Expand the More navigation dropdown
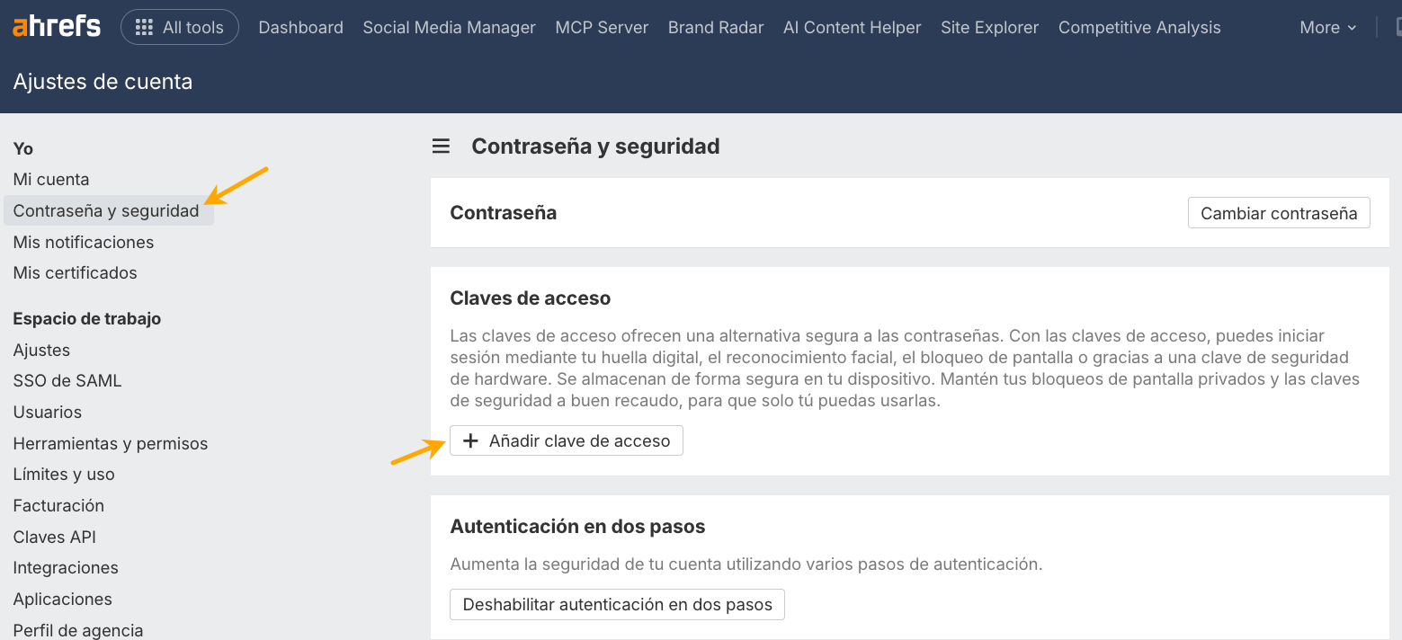The width and height of the screenshot is (1402, 640). 1326,28
